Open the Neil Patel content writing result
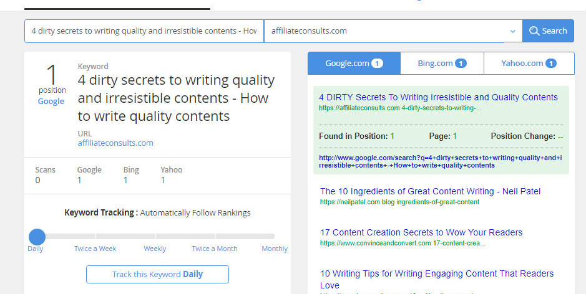Screen dimensions: 586x294 pyautogui.click(x=430, y=191)
